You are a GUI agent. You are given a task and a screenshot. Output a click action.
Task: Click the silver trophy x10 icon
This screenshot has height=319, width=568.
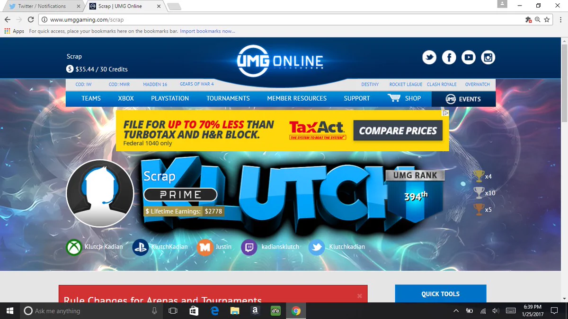[479, 192]
